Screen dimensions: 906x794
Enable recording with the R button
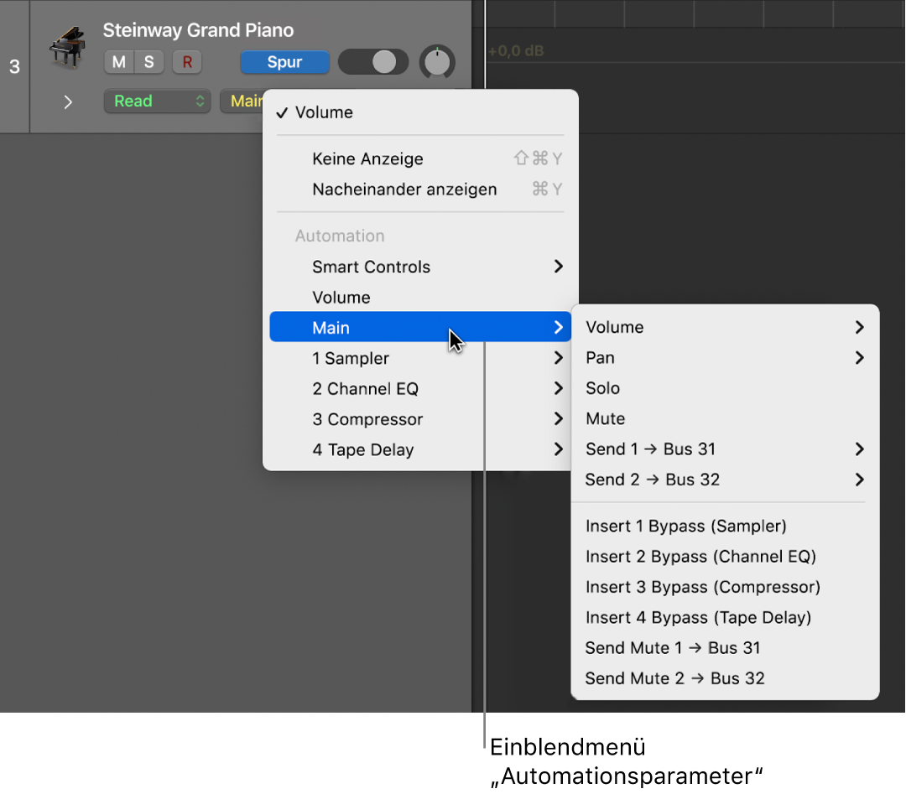[x=187, y=62]
